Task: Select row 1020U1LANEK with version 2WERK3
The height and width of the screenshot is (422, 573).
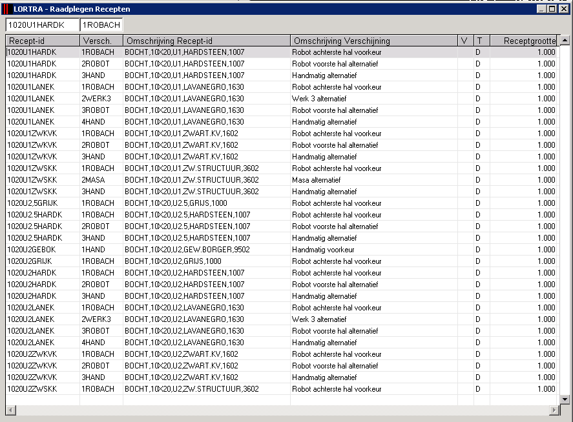Action: coord(283,99)
